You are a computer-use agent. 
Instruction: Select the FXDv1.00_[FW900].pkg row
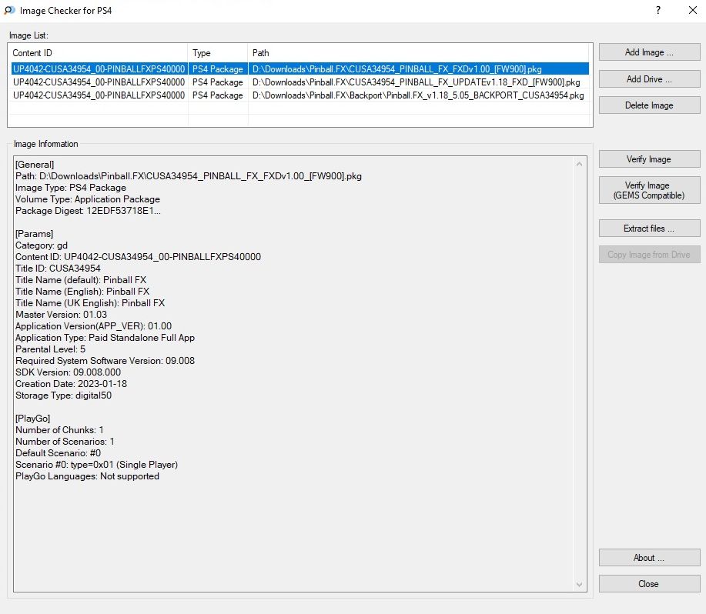point(300,68)
